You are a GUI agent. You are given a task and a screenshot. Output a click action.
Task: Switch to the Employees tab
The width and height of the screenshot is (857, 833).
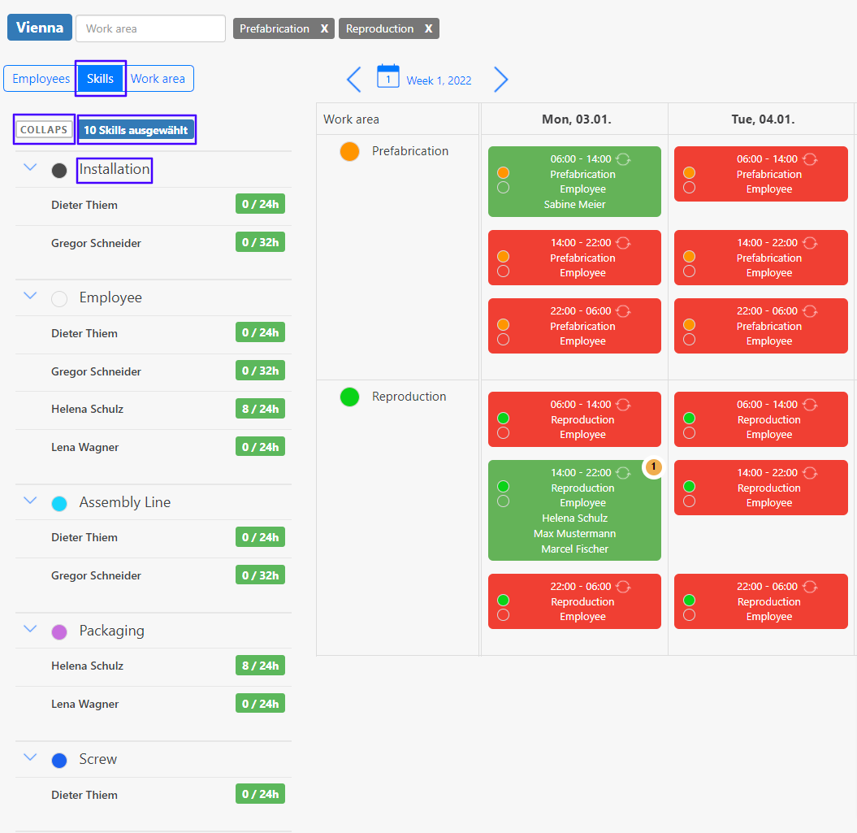[41, 79]
